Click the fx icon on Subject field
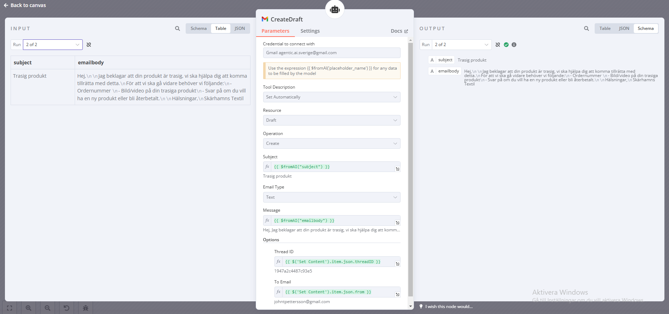669x314 pixels. tap(267, 167)
